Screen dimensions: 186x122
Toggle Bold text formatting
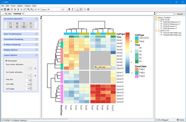coord(69,9)
